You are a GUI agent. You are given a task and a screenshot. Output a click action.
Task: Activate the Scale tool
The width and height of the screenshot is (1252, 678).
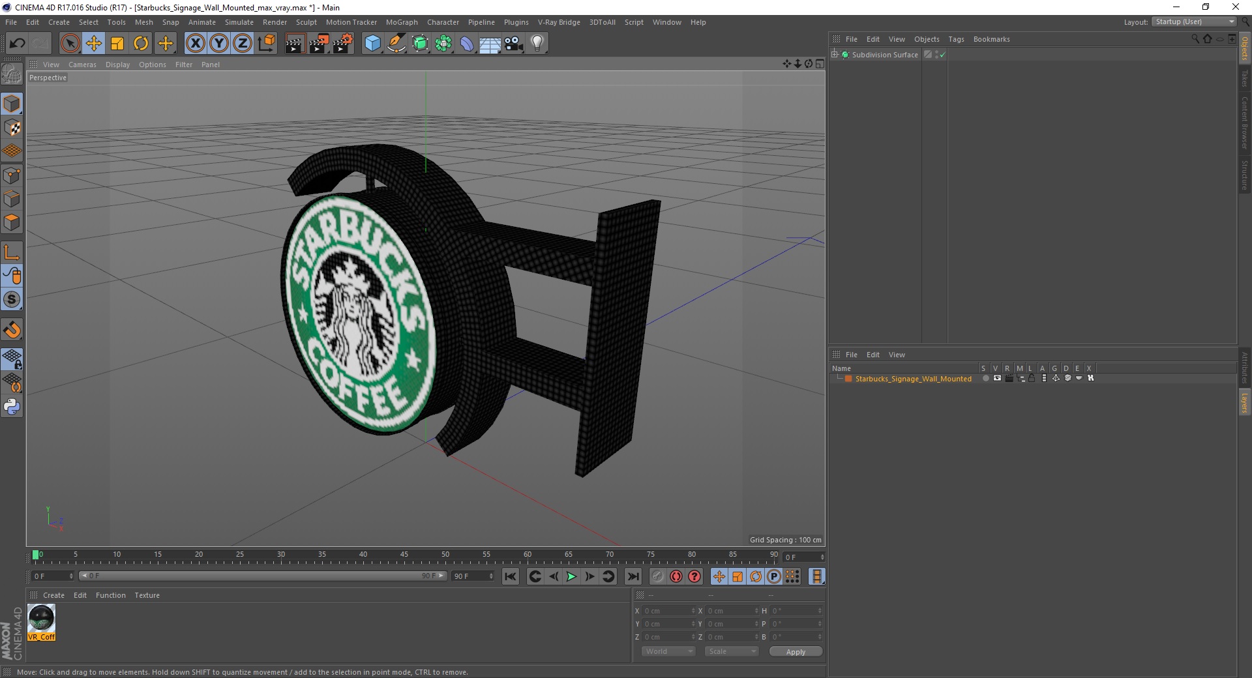[x=117, y=44]
